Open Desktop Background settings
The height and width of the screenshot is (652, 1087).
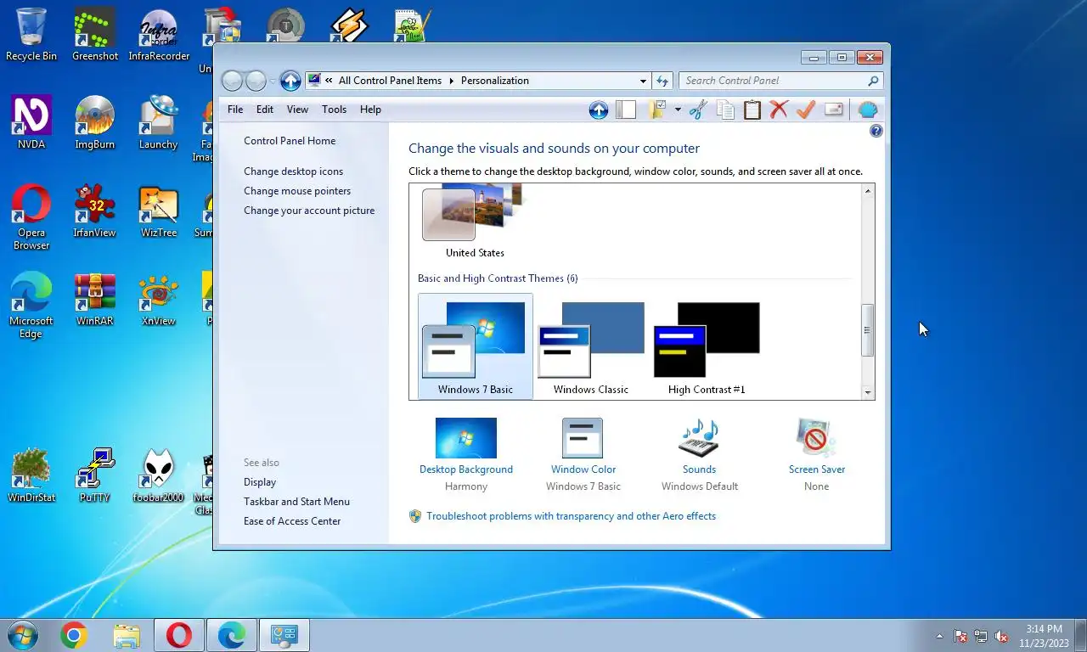coord(466,453)
